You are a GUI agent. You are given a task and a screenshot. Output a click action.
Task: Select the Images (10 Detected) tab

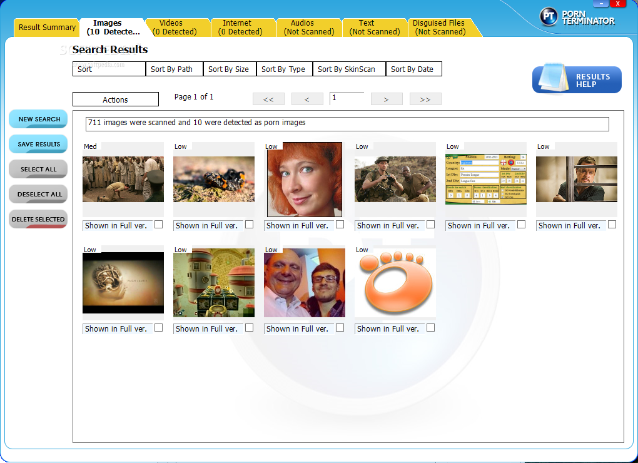click(112, 28)
